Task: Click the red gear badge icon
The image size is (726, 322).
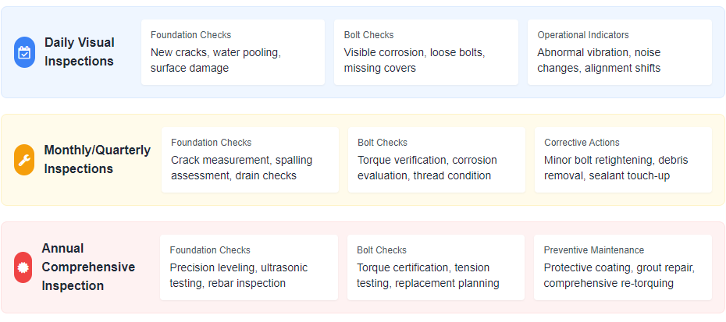Action: 23,267
